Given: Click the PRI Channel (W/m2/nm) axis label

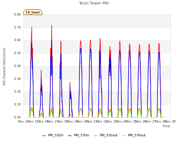Looking at the screenshot, I should (4, 67).
